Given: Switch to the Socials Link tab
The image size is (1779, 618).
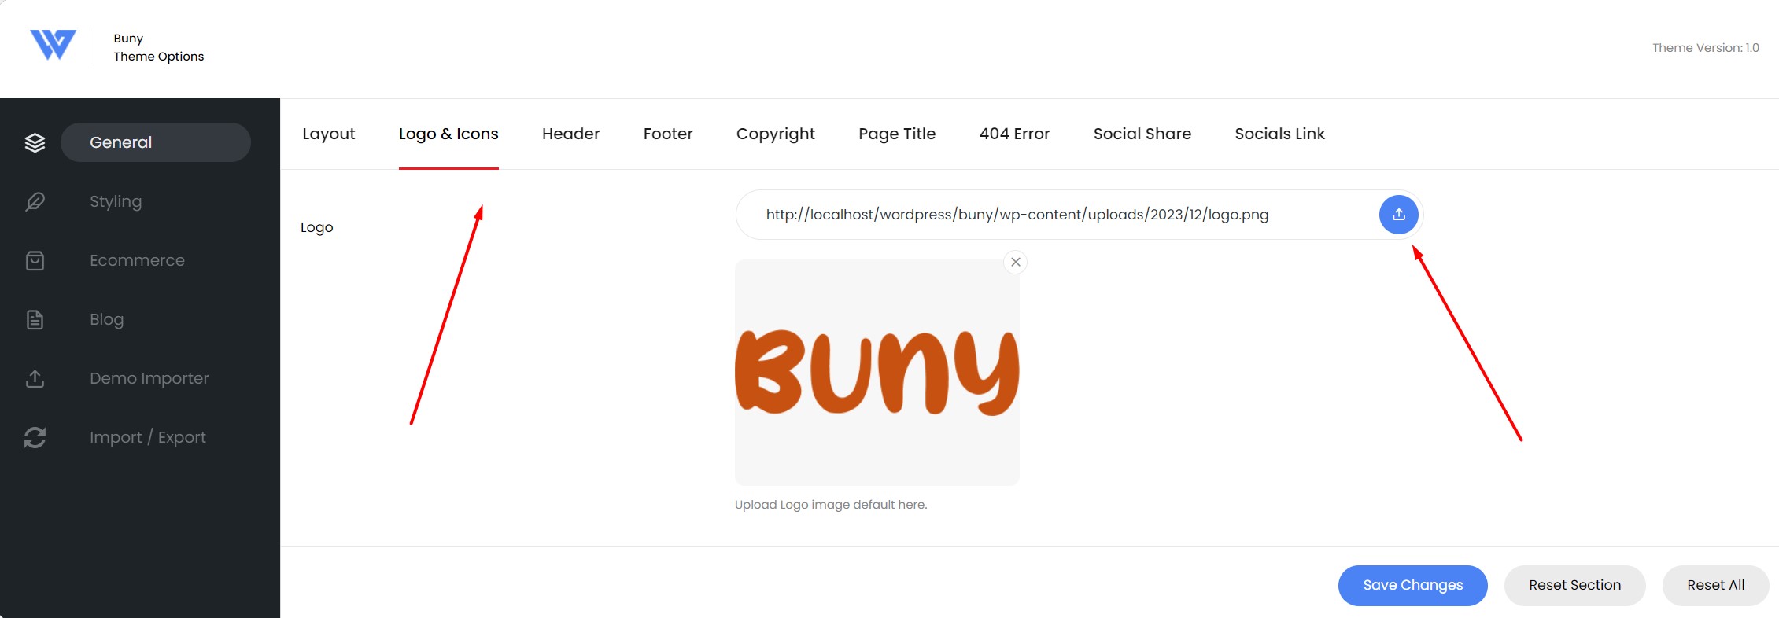Looking at the screenshot, I should [1279, 134].
